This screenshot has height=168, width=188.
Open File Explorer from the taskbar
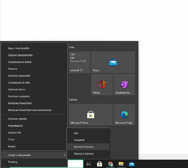pyautogui.click(x=121, y=164)
